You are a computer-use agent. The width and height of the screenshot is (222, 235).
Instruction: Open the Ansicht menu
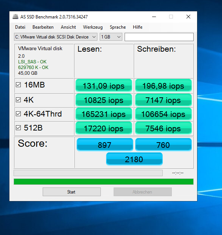coord(68,27)
